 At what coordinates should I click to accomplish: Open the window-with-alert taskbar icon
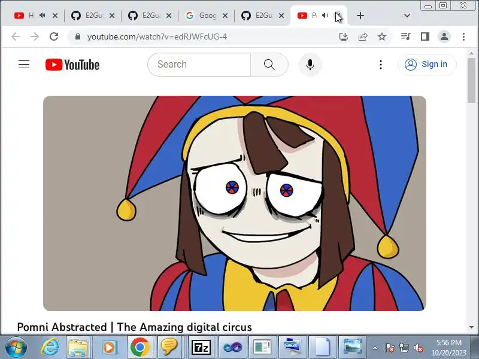262,347
